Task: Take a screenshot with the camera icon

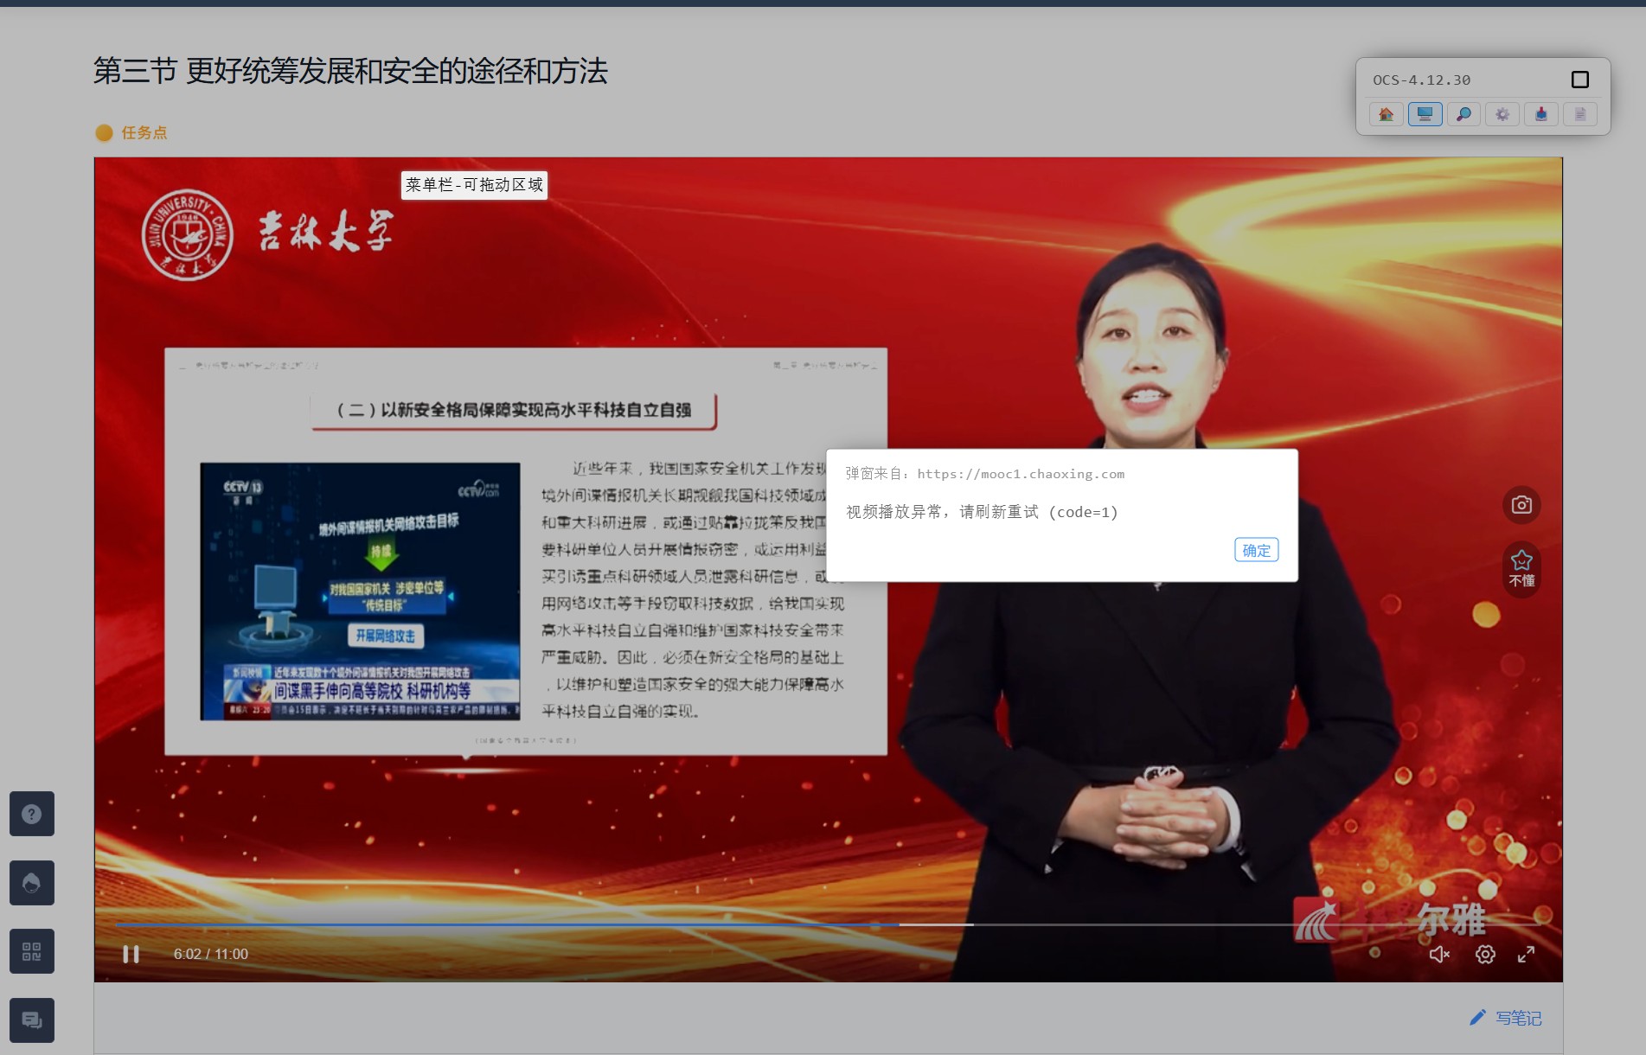Action: (1521, 505)
